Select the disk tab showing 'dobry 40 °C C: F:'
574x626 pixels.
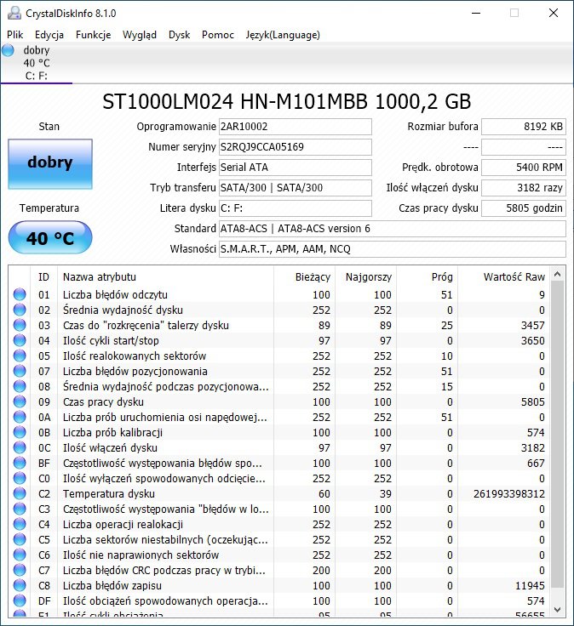coord(37,63)
